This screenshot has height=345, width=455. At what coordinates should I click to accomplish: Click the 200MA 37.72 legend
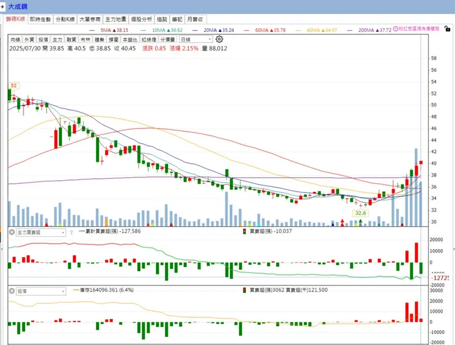point(375,30)
